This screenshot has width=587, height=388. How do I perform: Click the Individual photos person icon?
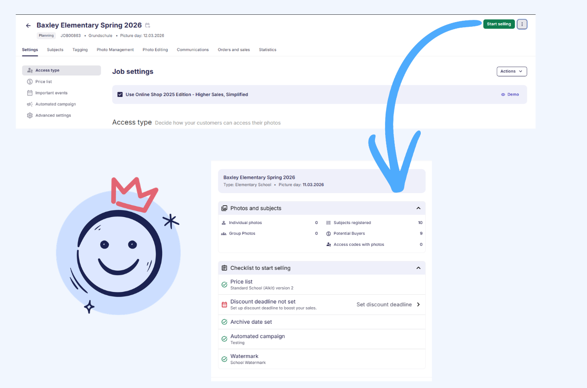click(224, 223)
